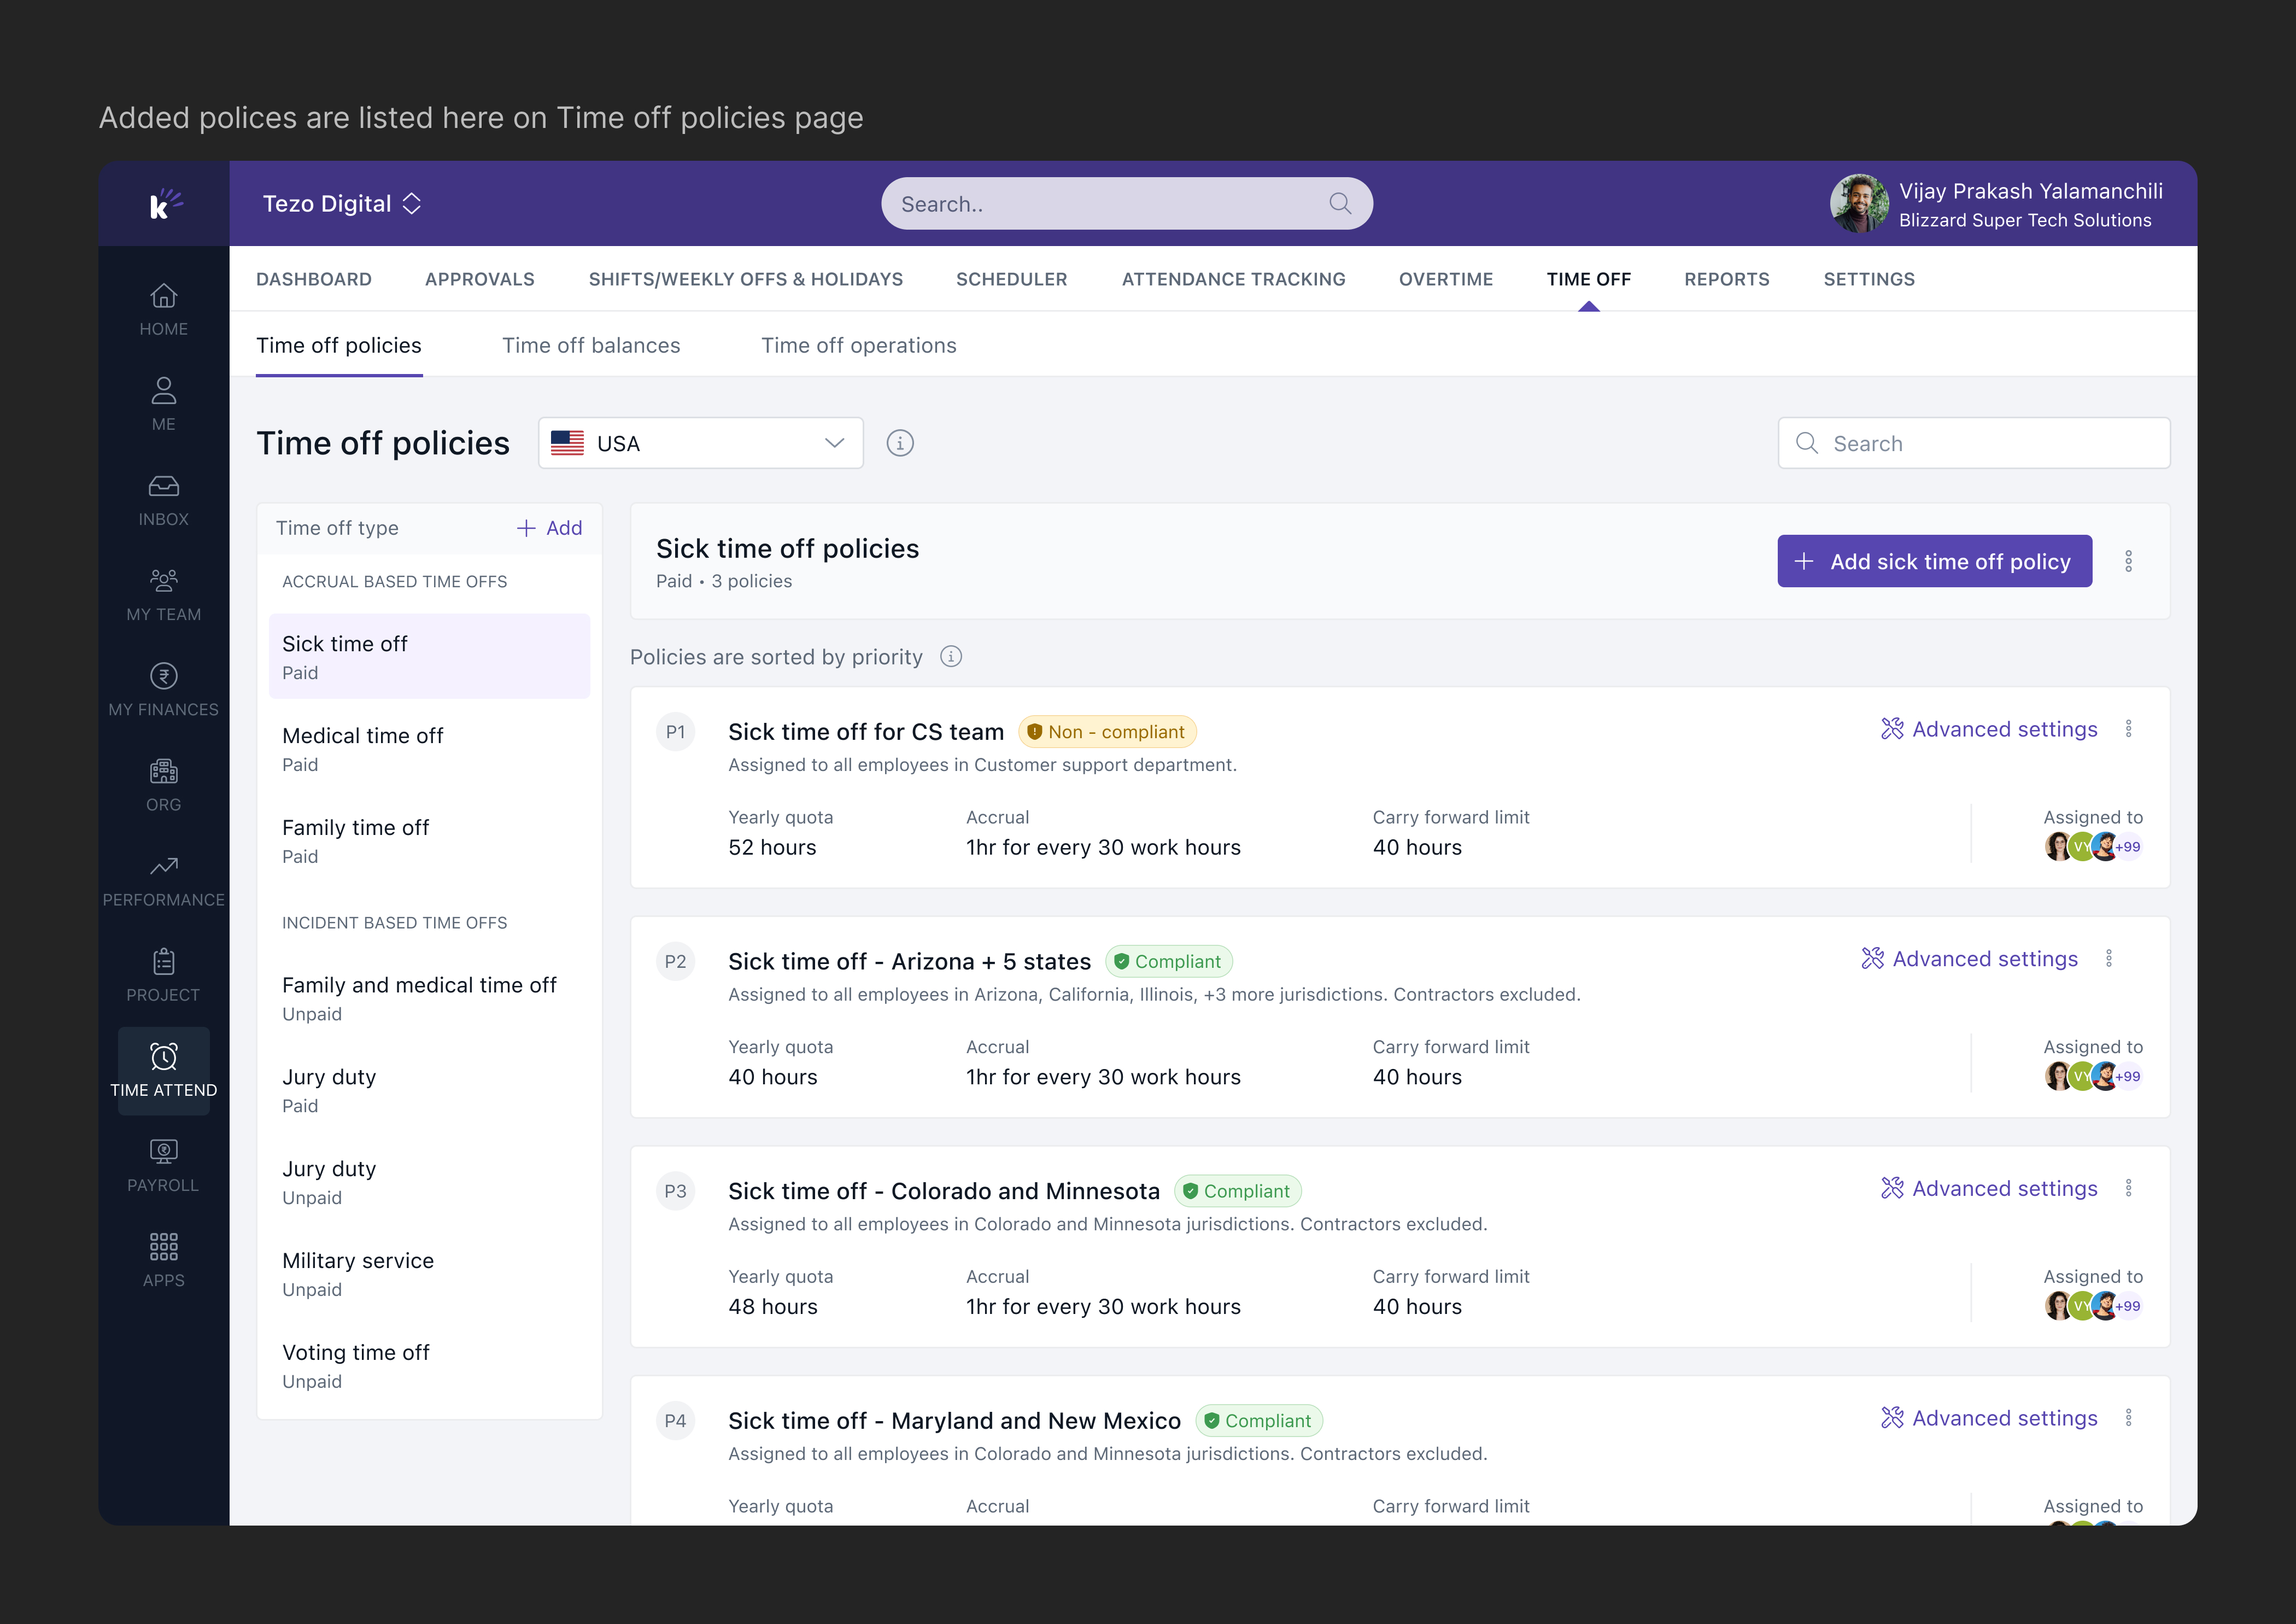Screen dimensions: 2296x1624
Task: Open the Apps grid icon
Action: (163, 1260)
